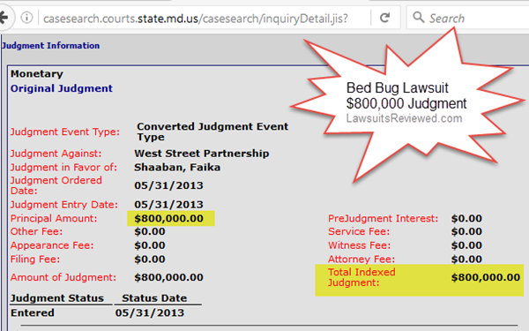Click the Original Judgment heading
This screenshot has width=529, height=331.
[62, 88]
